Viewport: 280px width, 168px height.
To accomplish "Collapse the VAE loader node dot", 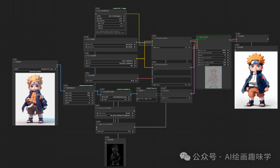I will tap(86, 75).
